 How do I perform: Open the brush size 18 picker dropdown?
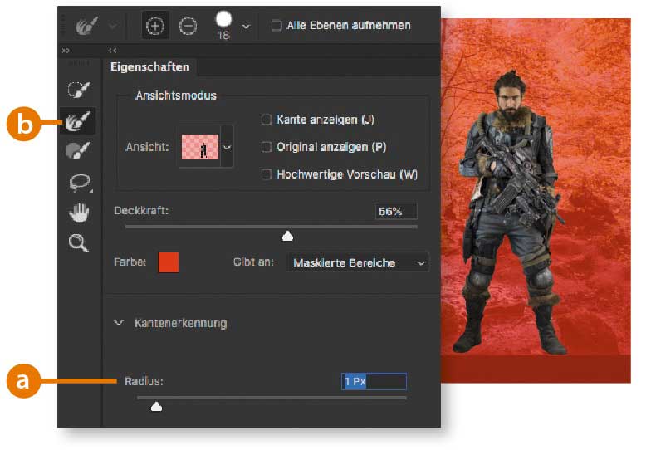[x=245, y=27]
